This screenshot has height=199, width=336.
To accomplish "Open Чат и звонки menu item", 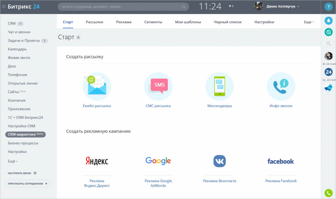I will point(19,32).
